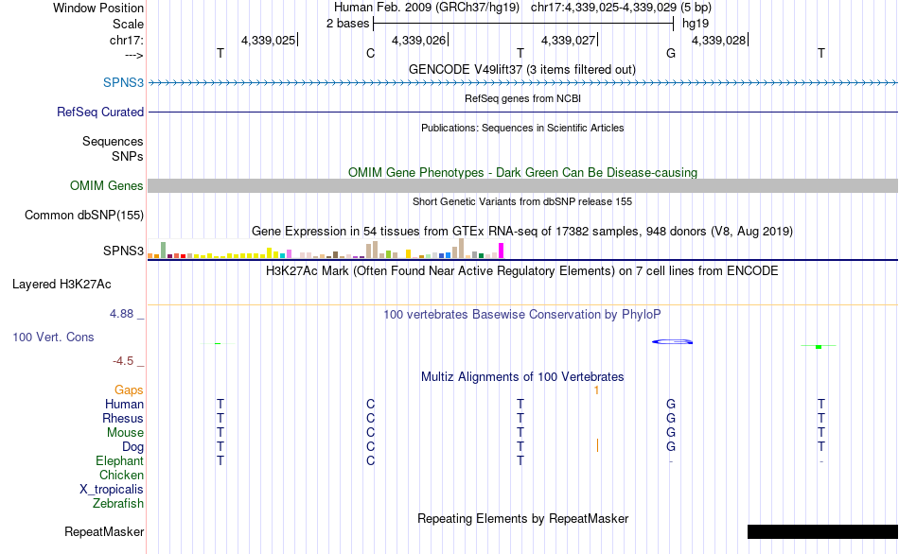This screenshot has width=899, height=554.
Task: Click the magenta bar in GTEx expression chart
Action: tap(502, 251)
